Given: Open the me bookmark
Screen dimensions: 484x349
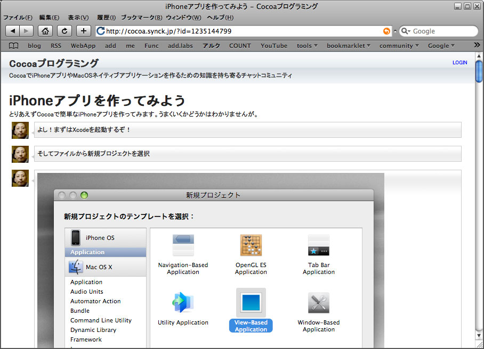Looking at the screenshot, I should click(130, 46).
